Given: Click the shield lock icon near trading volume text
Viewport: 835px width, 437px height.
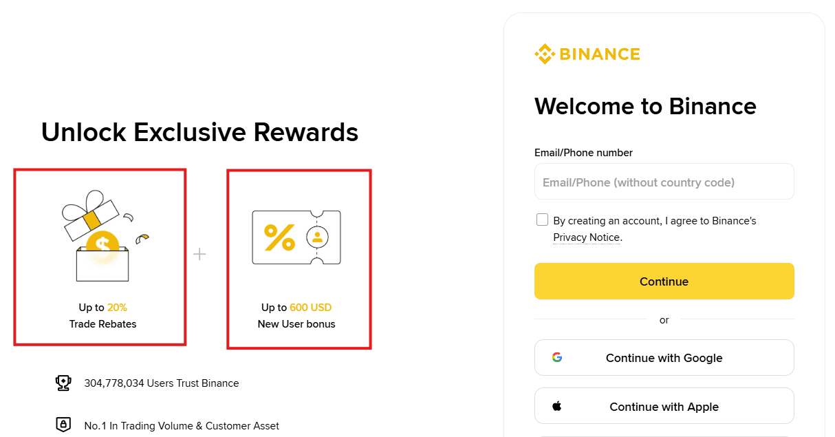Looking at the screenshot, I should [63, 425].
